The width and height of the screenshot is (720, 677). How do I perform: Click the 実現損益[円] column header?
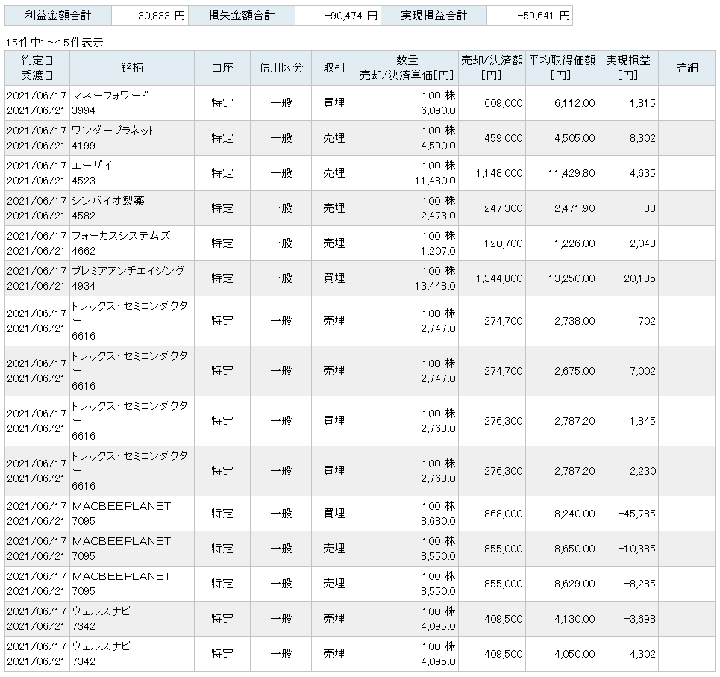pyautogui.click(x=628, y=68)
